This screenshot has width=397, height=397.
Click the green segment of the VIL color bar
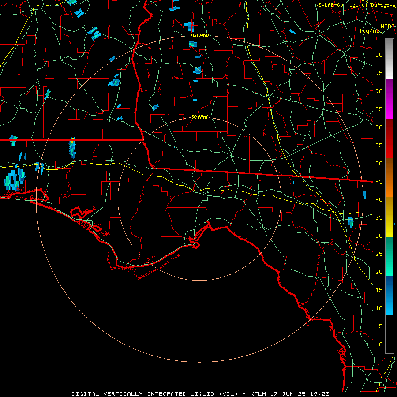coord(390,256)
